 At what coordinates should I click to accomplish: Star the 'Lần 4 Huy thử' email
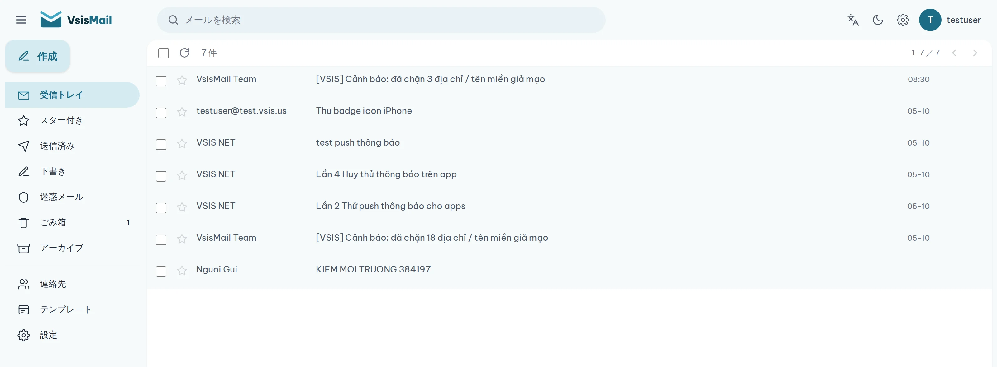tap(182, 175)
